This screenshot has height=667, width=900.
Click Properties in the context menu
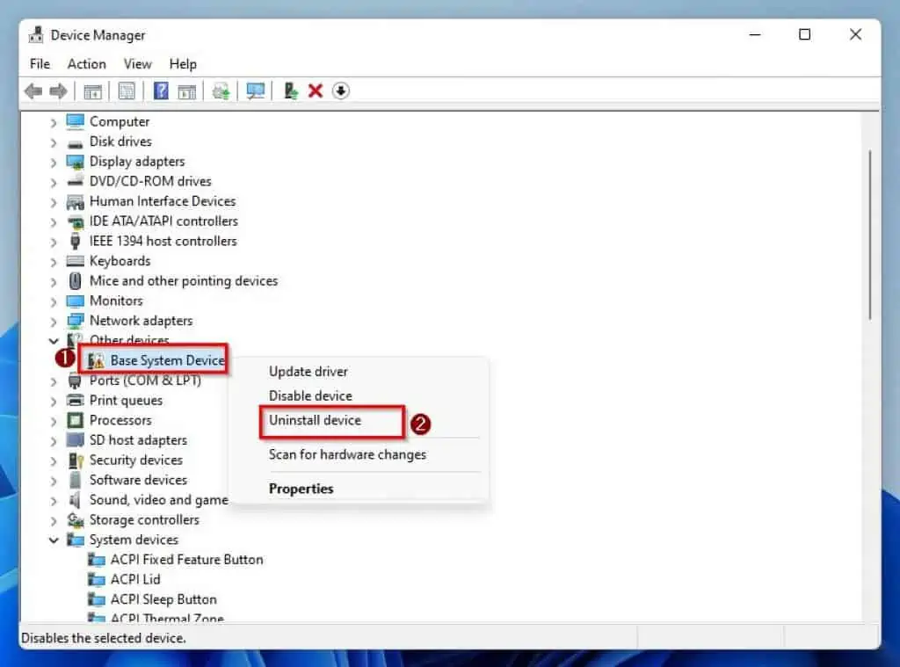coord(300,488)
